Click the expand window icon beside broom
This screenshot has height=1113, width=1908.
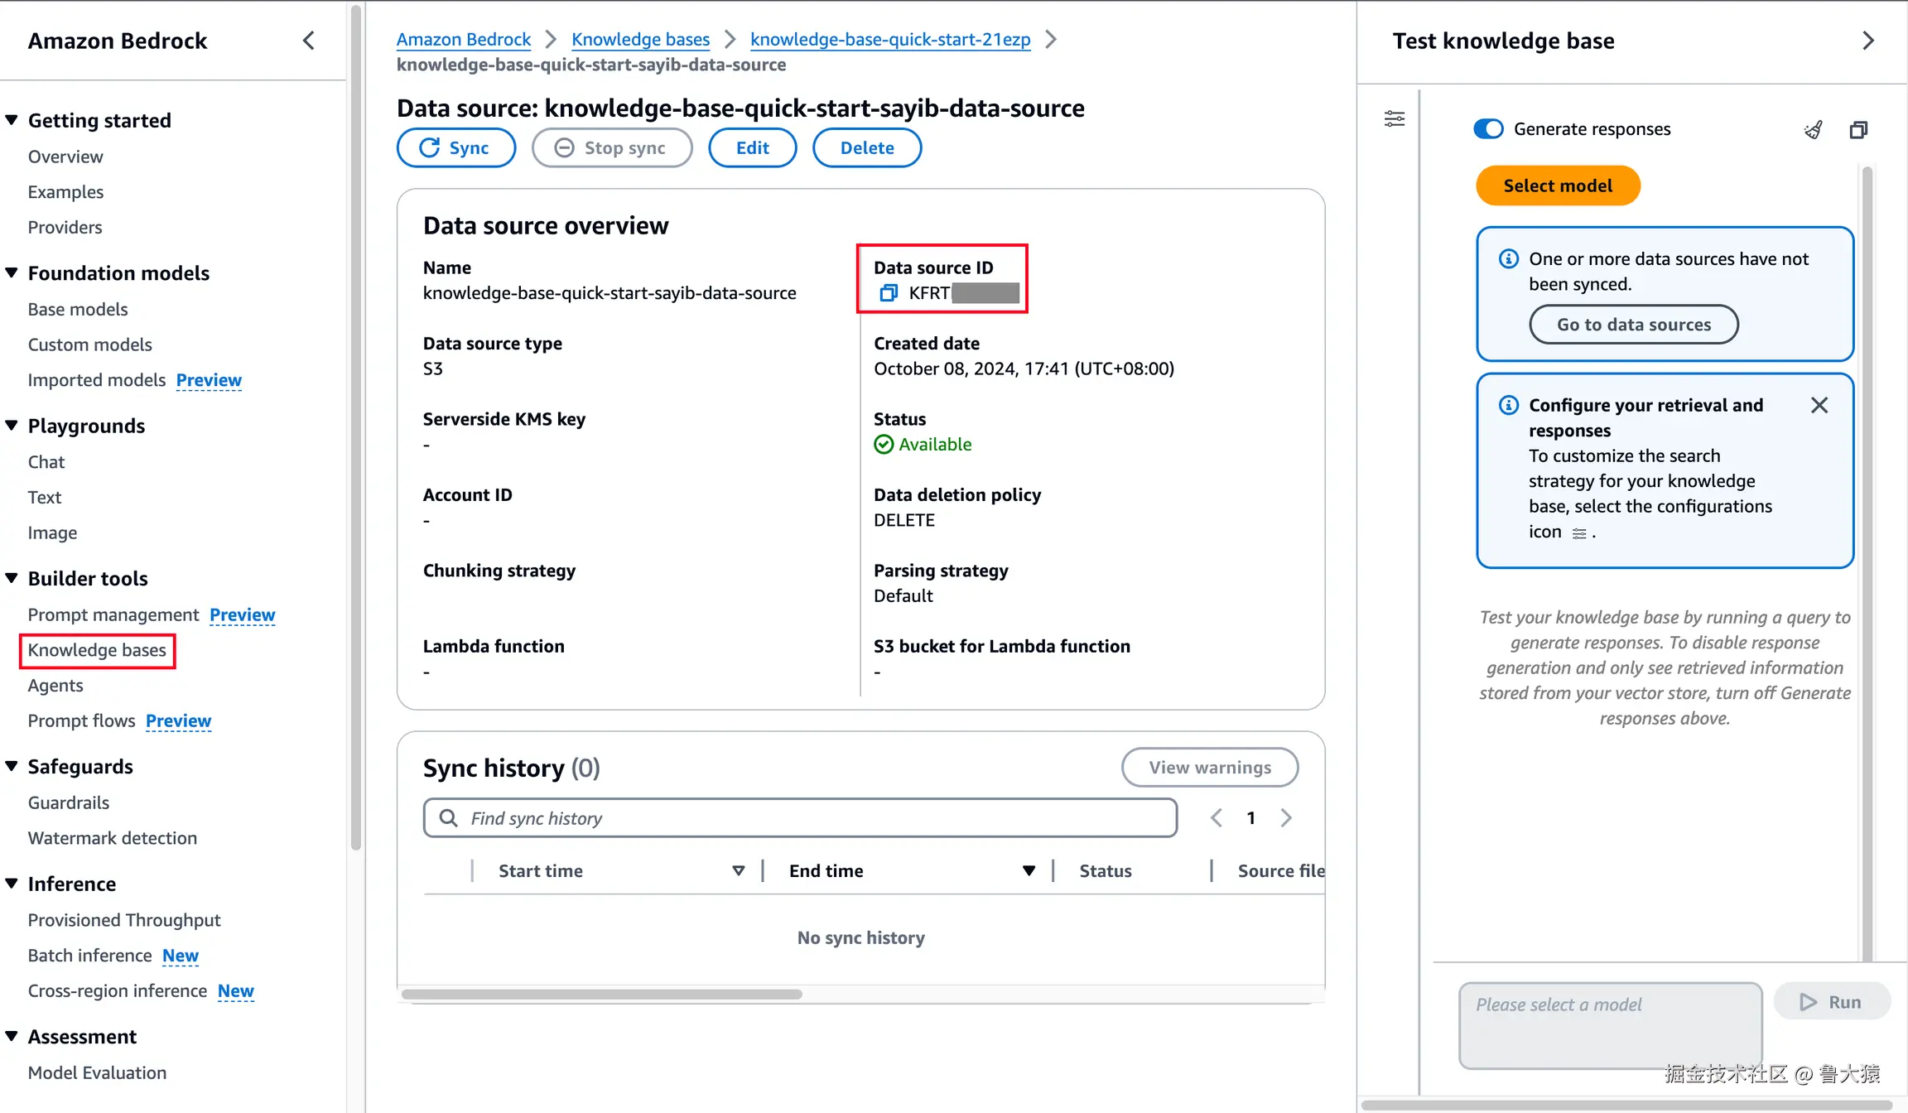pos(1858,130)
